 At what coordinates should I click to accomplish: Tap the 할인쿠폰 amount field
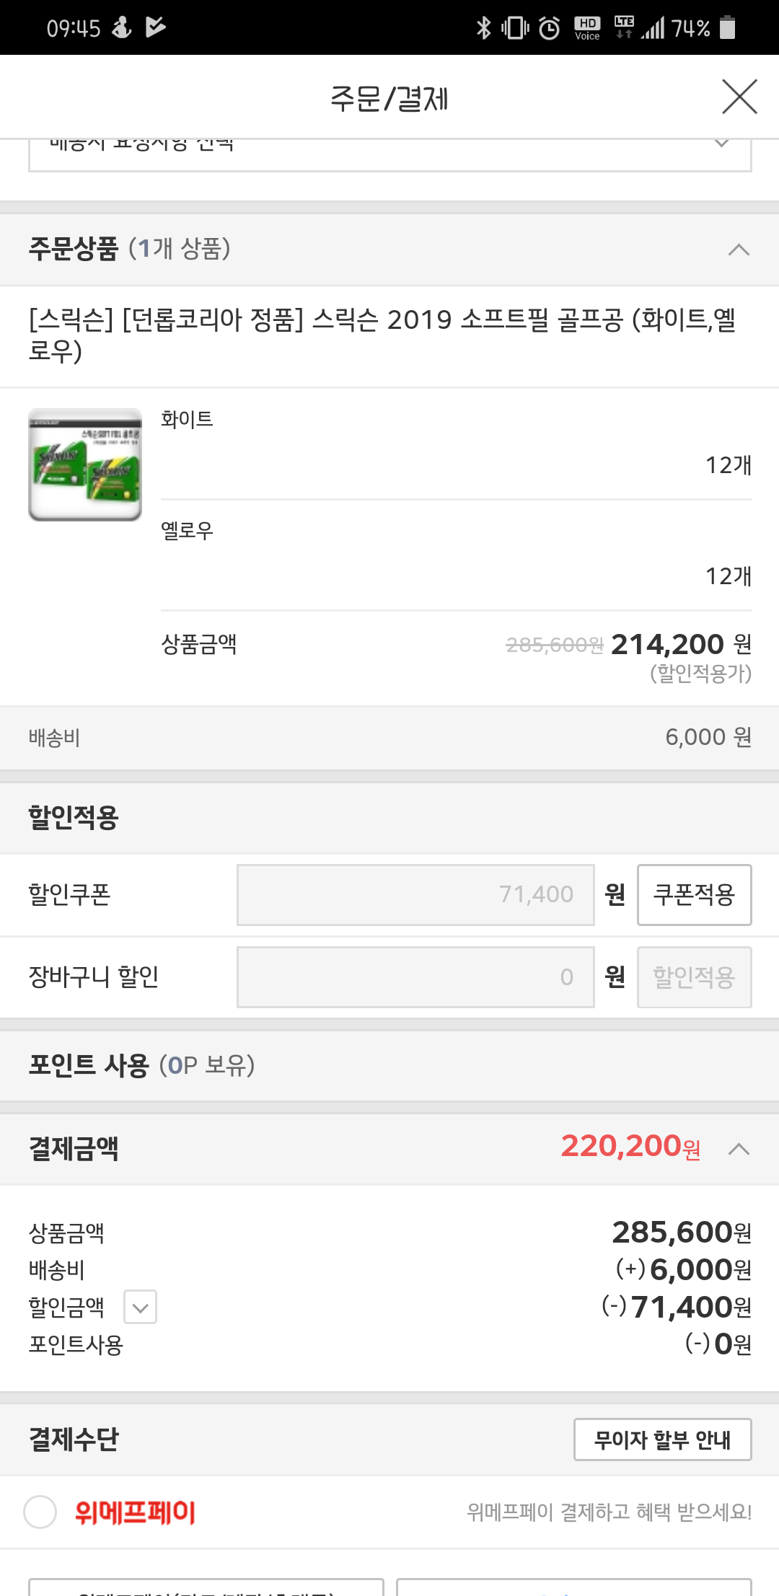pyautogui.click(x=415, y=894)
